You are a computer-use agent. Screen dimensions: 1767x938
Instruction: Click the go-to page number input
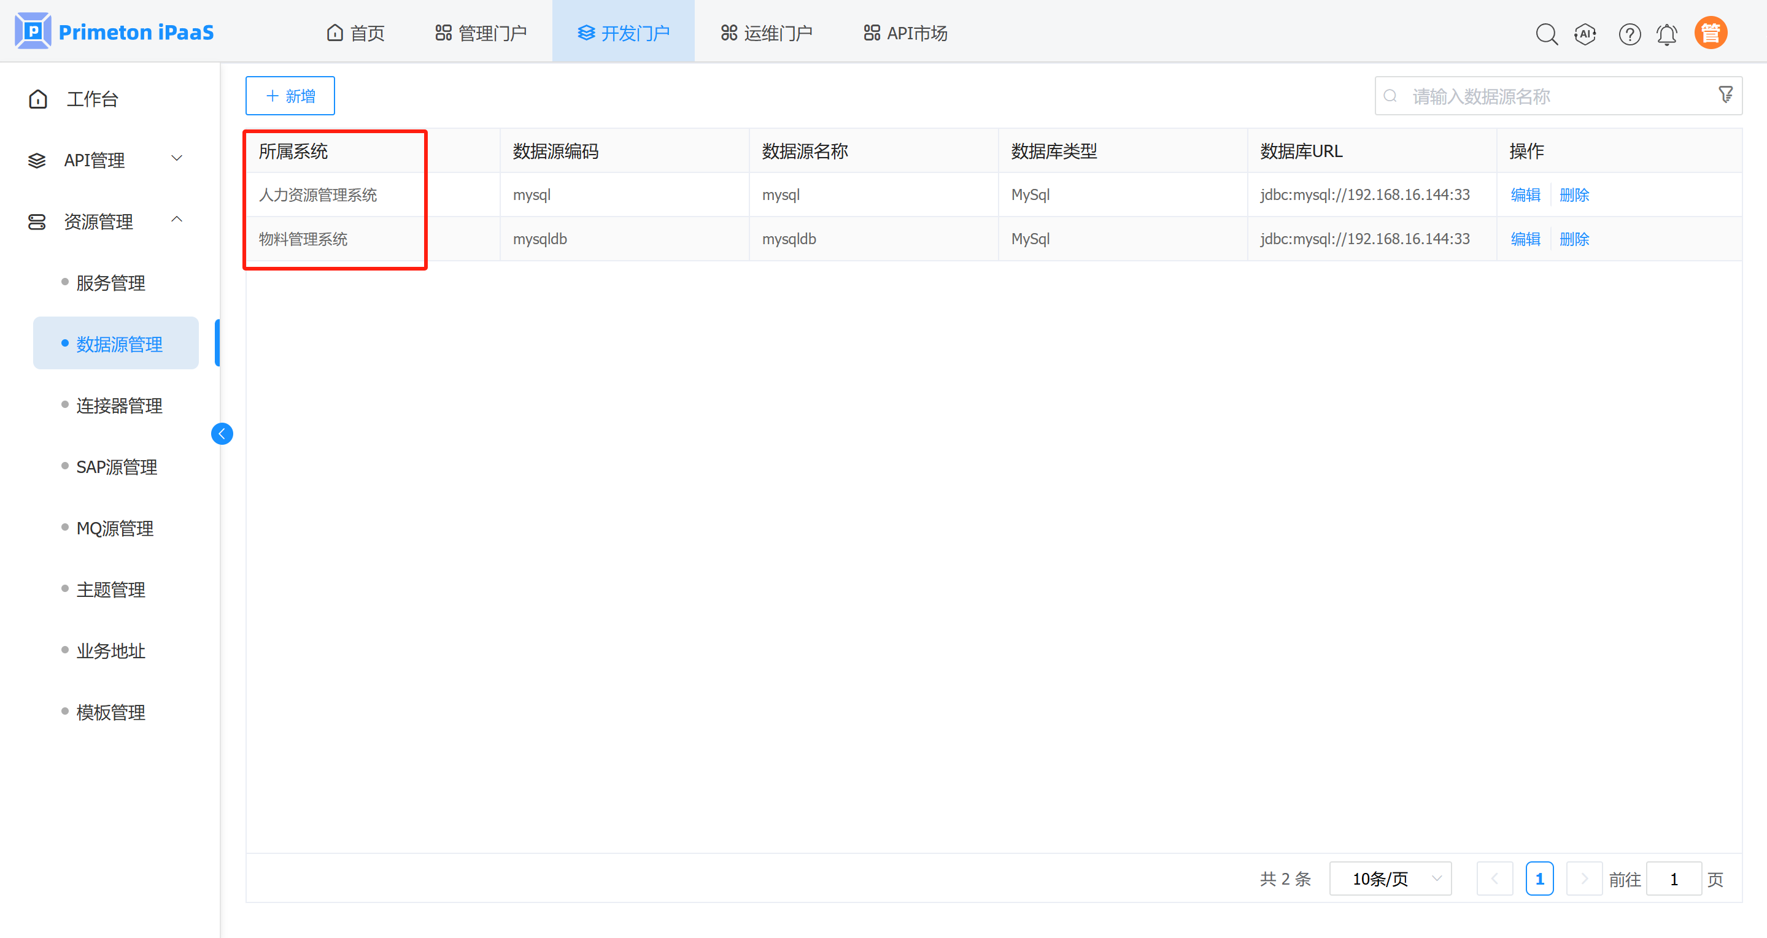[x=1673, y=878]
